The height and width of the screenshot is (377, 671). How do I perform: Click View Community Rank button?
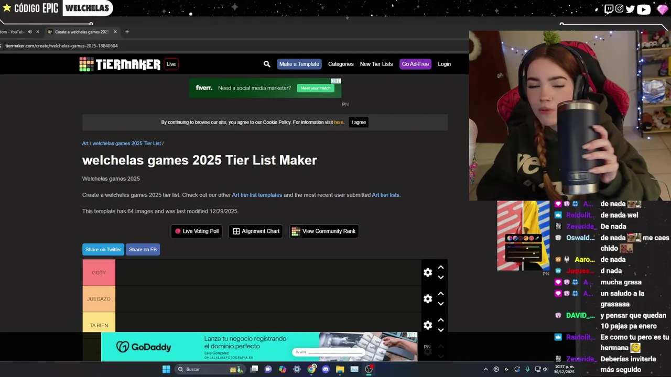(x=324, y=231)
